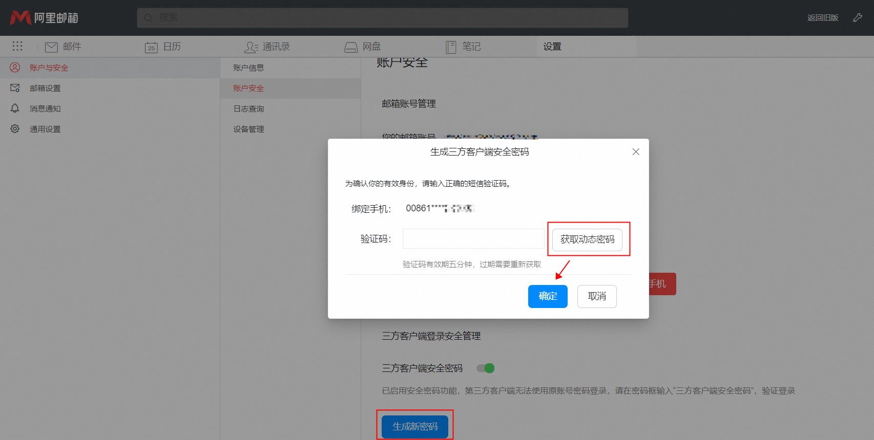The image size is (874, 440).
Task: Open the calendar icon
Action: coord(151,47)
